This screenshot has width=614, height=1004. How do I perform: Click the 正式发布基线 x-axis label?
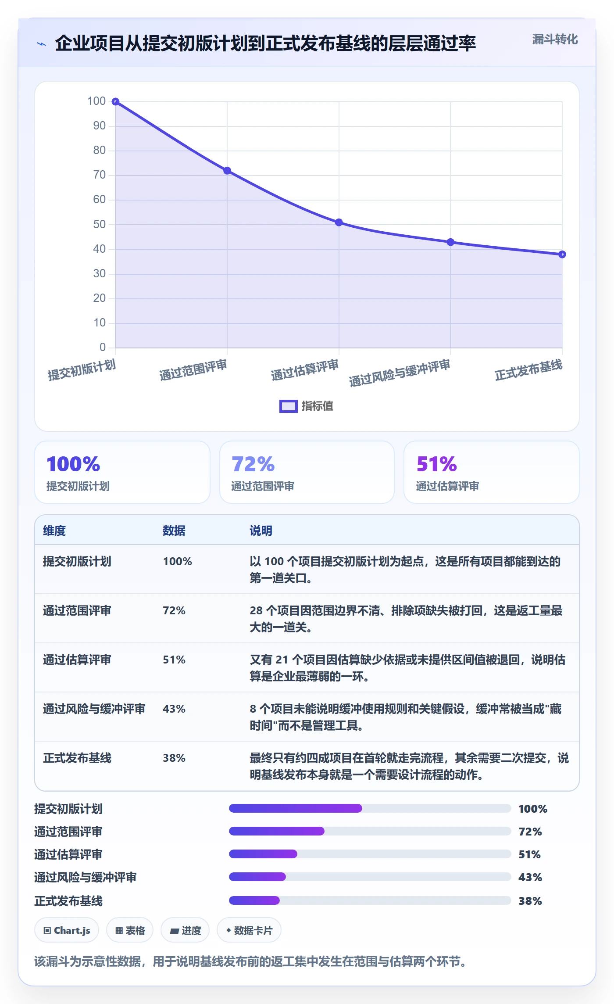[x=528, y=370]
